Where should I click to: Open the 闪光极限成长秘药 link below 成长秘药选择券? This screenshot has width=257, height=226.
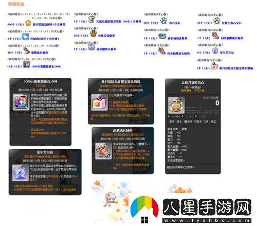178,54
